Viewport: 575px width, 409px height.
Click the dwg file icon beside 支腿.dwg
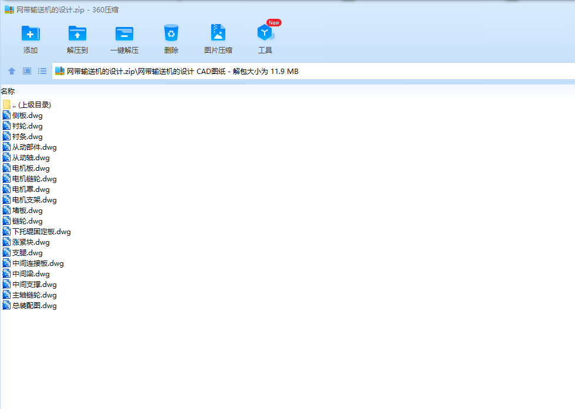(6, 253)
